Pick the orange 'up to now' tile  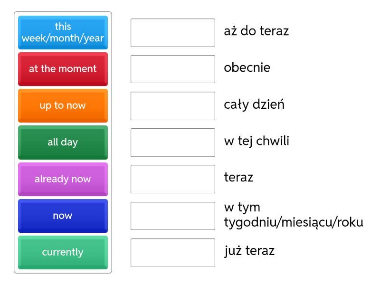(x=63, y=105)
